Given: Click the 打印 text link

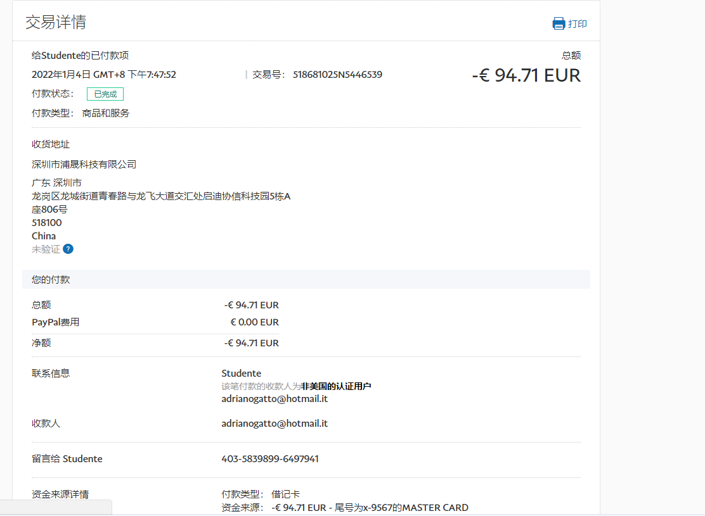Looking at the screenshot, I should point(578,24).
